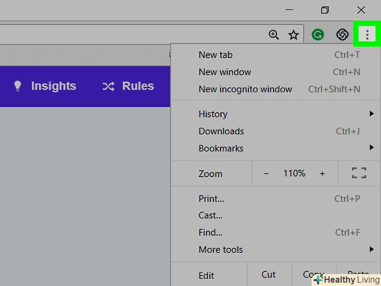Click the Chrome three-dot menu icon
Image resolution: width=381 pixels, height=286 pixels.
click(x=367, y=35)
